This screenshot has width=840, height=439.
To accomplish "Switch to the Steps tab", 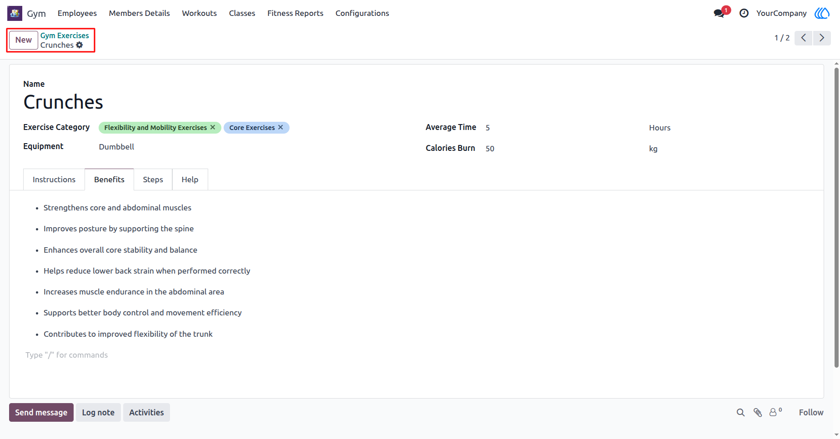I will point(153,180).
